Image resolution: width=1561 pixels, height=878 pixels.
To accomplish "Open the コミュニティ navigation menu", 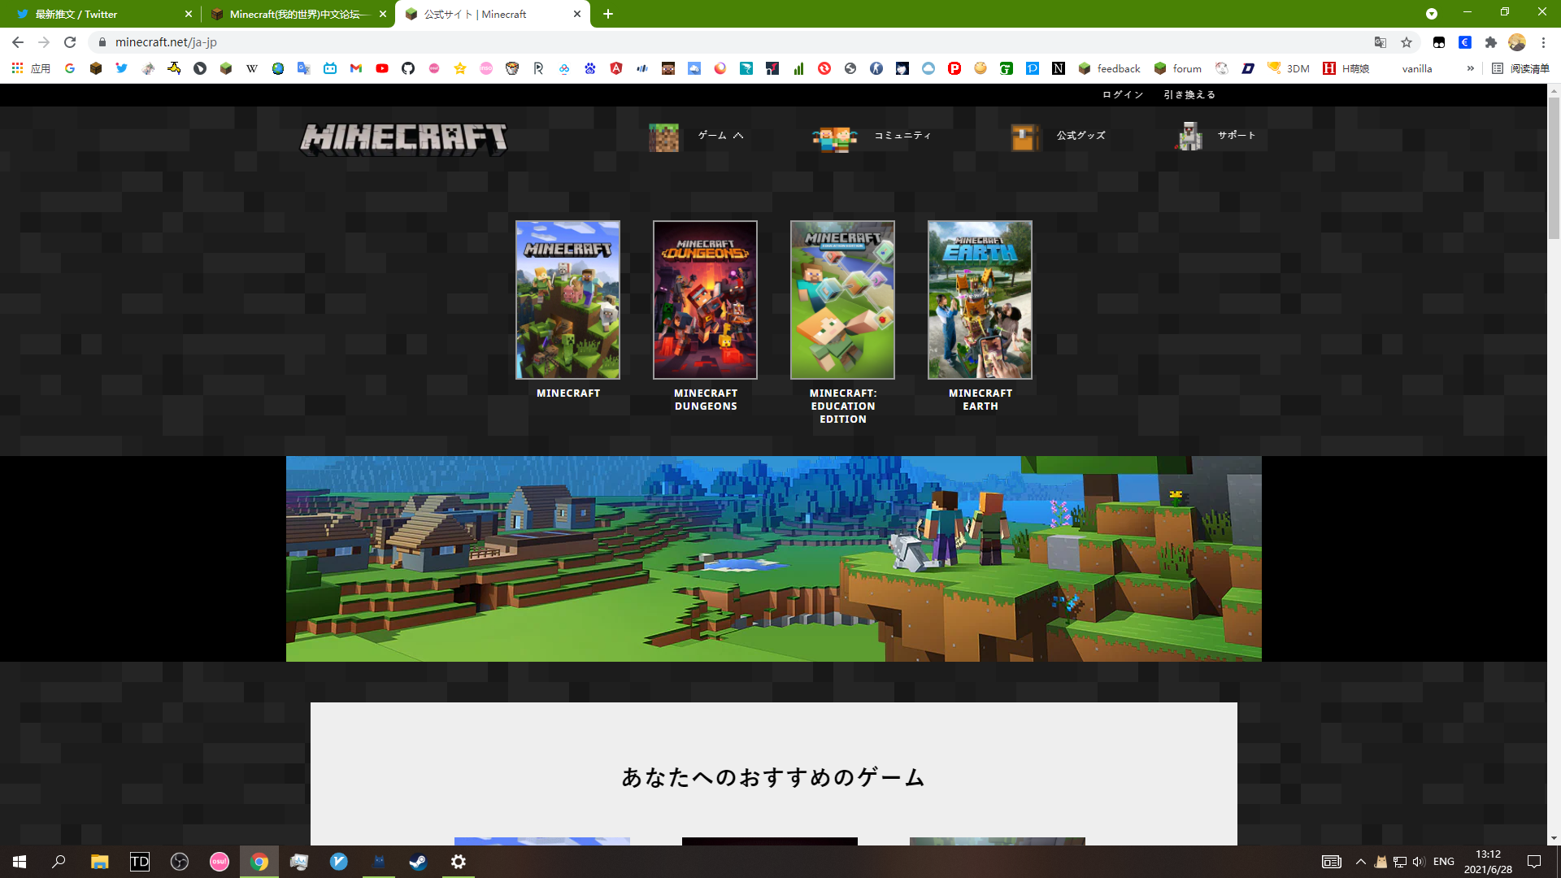I will pyautogui.click(x=872, y=136).
